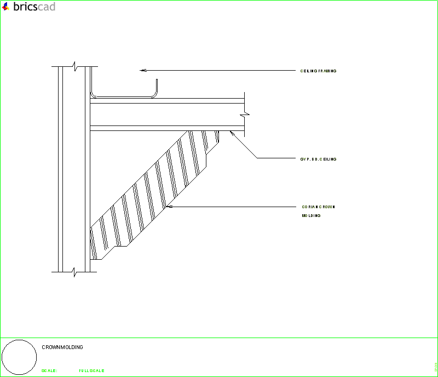
Task: Select the FULL SCALE label
Action: [91, 370]
